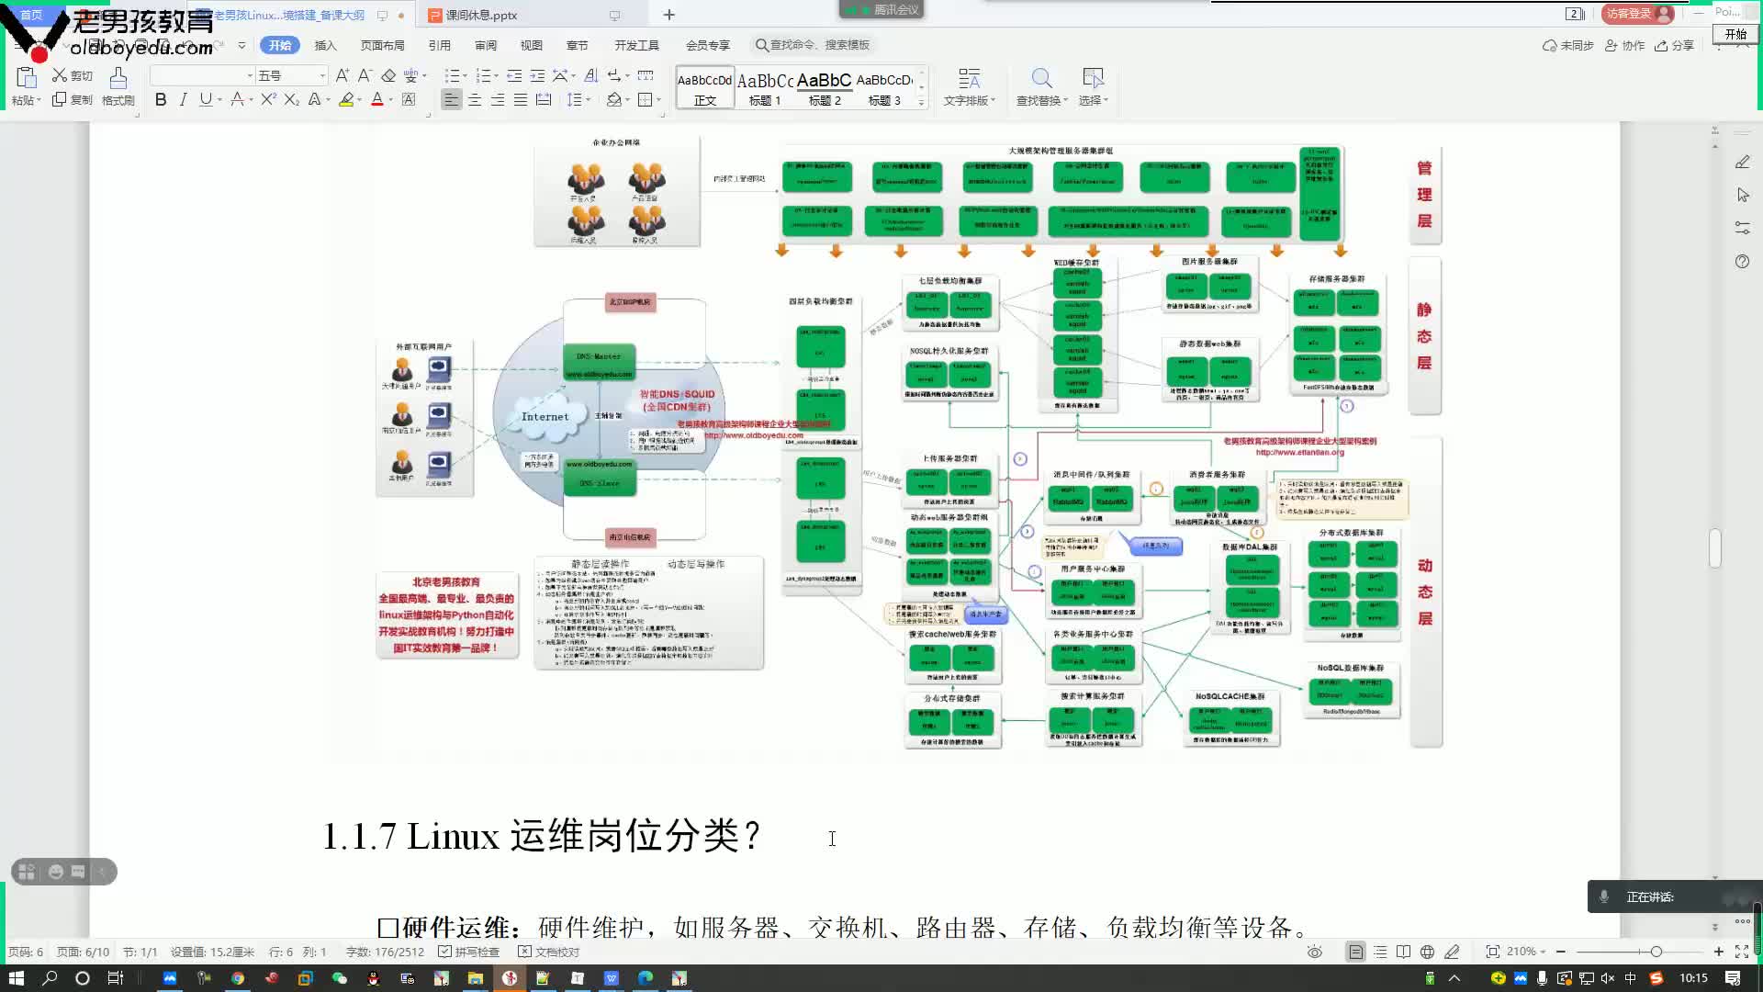Toggle eye protection mode
Screen dimensions: 1763x992
(1315, 952)
